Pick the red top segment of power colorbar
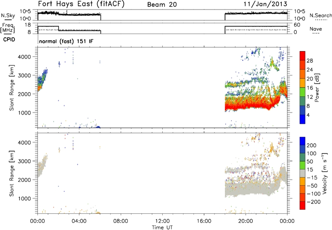 303,56
